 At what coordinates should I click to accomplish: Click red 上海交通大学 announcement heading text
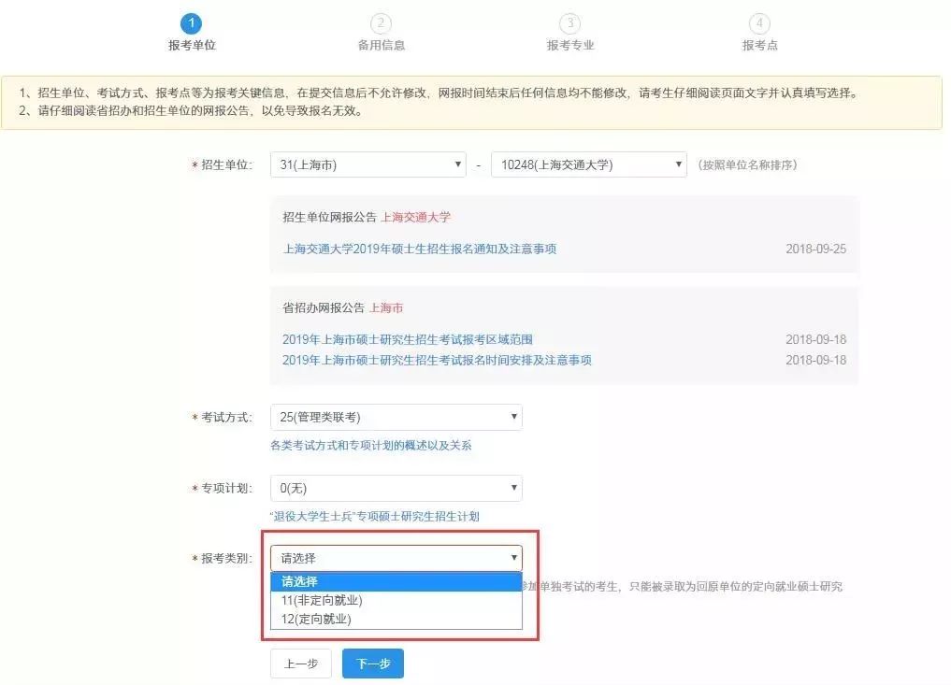point(415,217)
